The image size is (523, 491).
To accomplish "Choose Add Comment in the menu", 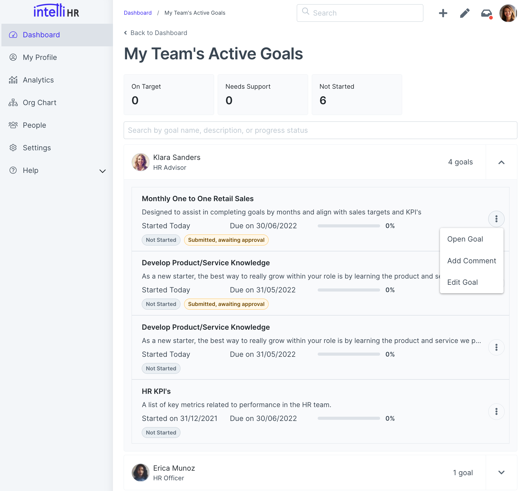I will coord(471,261).
